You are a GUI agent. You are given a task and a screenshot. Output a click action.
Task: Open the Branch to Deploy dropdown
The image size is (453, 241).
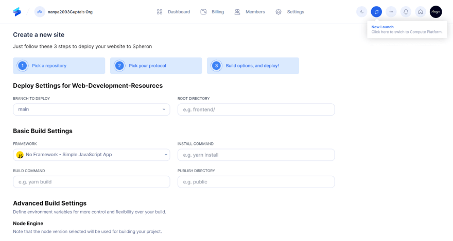click(92, 109)
